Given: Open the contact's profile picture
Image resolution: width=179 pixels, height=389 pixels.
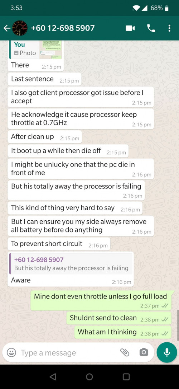Looking at the screenshot, I should coord(20,28).
